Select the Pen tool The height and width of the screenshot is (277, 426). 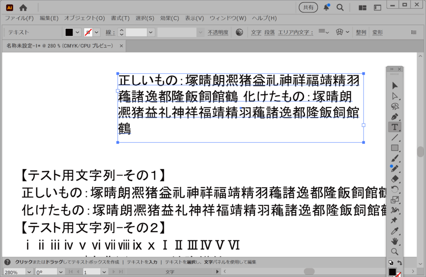pyautogui.click(x=395, y=116)
